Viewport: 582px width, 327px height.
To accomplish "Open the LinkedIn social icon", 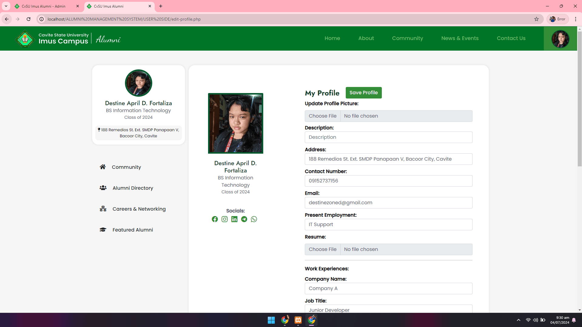I will pyautogui.click(x=234, y=219).
